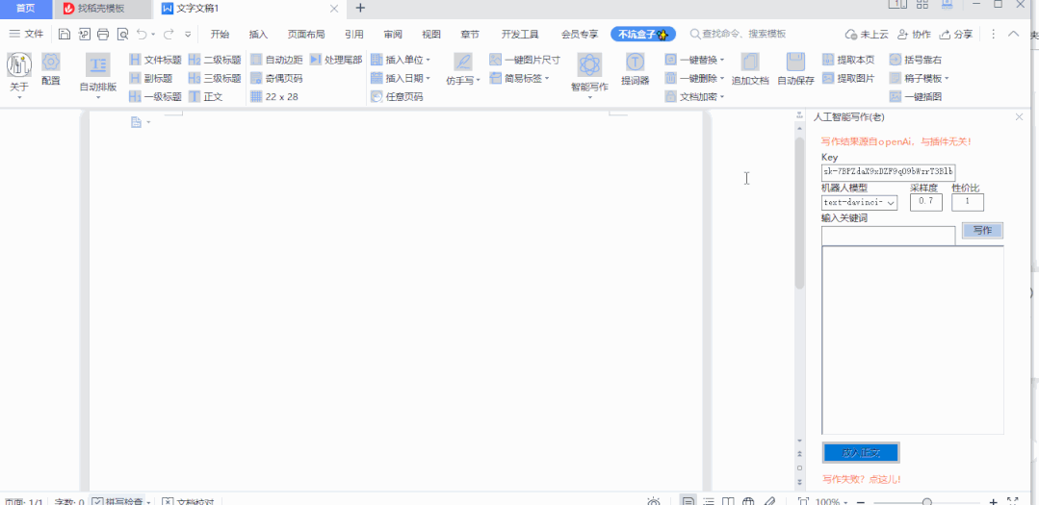Click the 自动排版 auto layout icon
Image resolution: width=1039 pixels, height=505 pixels.
click(98, 65)
